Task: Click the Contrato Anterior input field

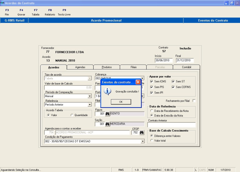Action: tap(171, 125)
